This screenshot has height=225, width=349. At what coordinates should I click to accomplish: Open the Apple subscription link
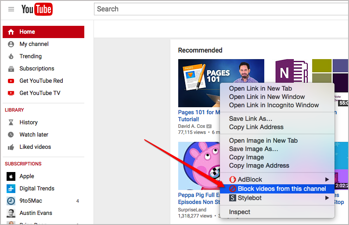pos(27,176)
